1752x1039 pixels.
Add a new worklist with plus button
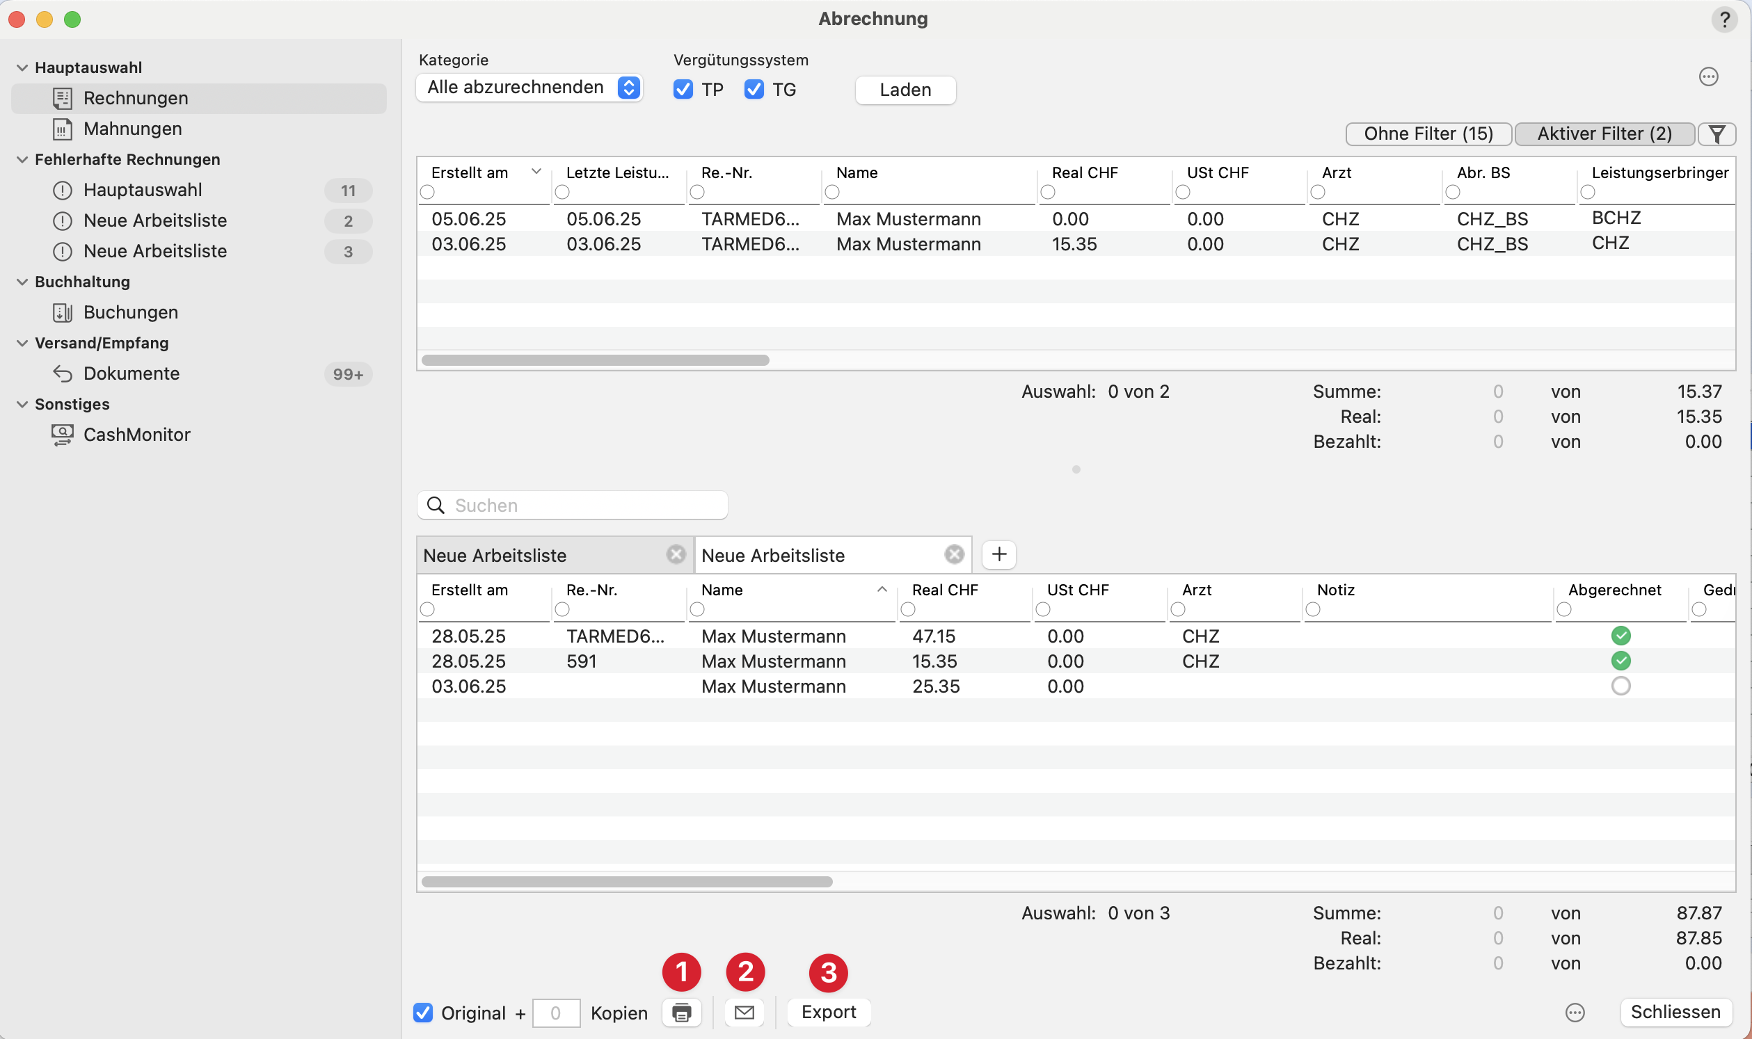(999, 554)
